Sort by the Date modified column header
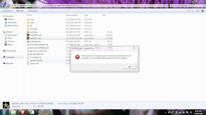Image resolution: width=206 pixels, height=115 pixels. tap(72, 15)
